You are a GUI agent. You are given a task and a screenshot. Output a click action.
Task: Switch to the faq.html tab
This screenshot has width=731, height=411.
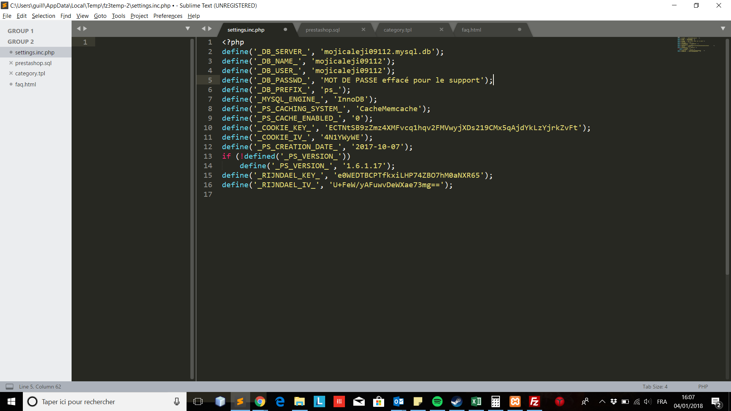tap(471, 30)
